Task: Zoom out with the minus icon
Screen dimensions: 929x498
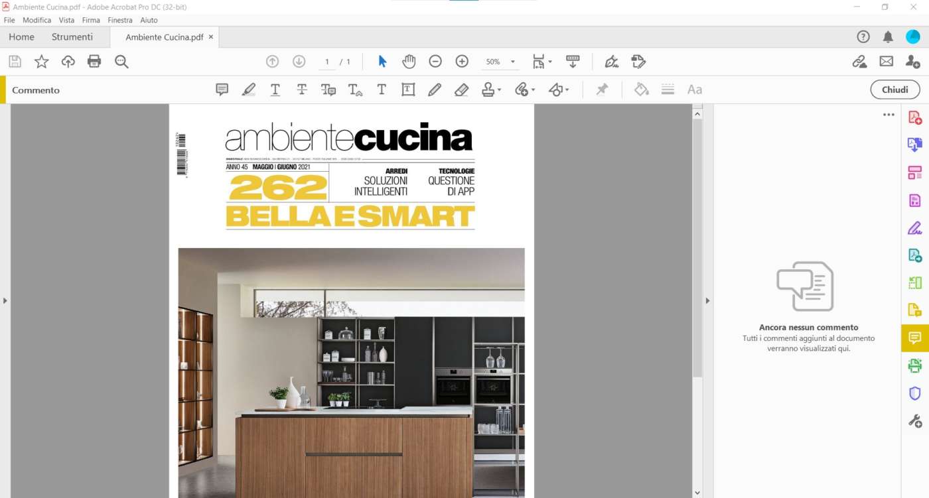Action: [435, 62]
